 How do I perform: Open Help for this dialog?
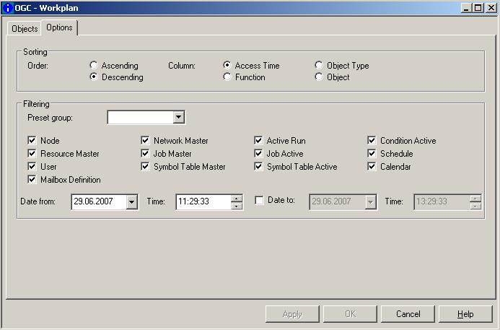click(x=465, y=314)
